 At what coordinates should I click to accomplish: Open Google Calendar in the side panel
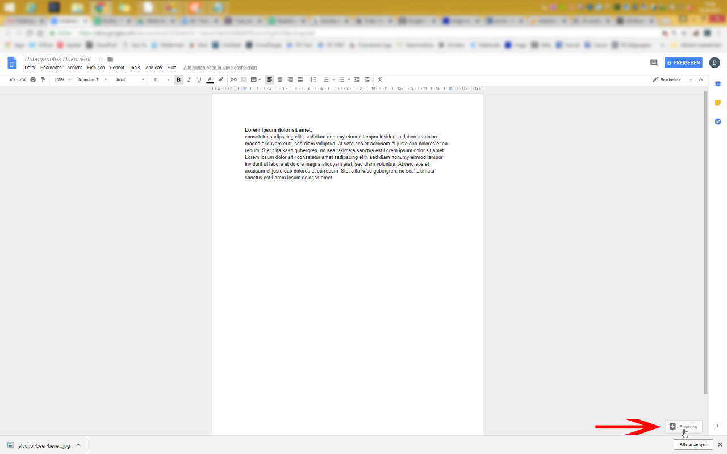717,84
